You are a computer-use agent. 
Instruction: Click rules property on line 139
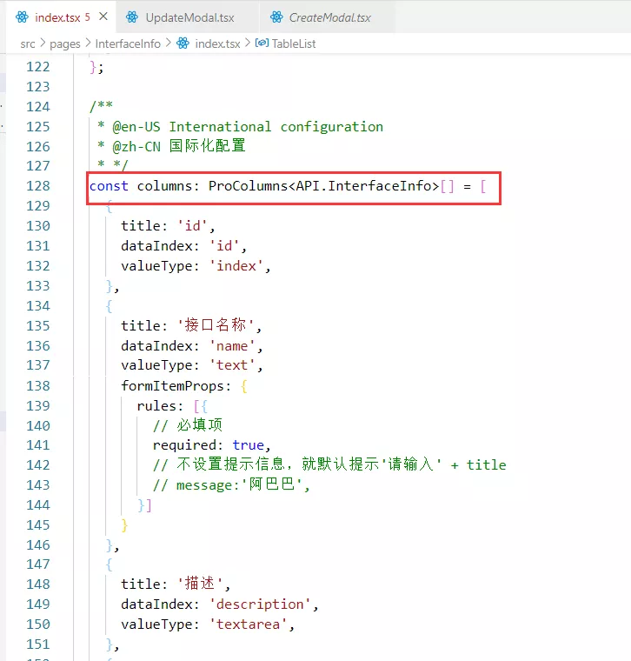(x=156, y=406)
